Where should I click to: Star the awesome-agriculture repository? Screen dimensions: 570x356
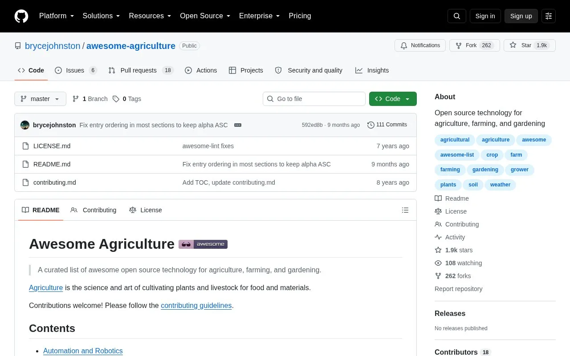coord(529,45)
